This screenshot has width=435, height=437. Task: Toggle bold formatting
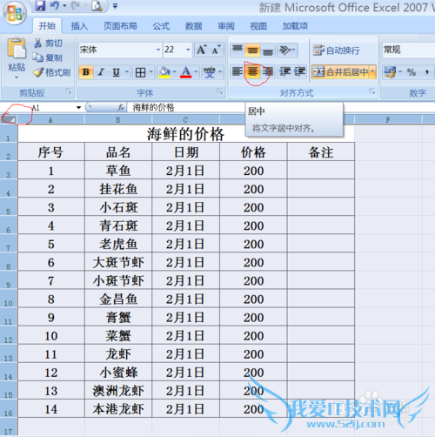tap(86, 72)
